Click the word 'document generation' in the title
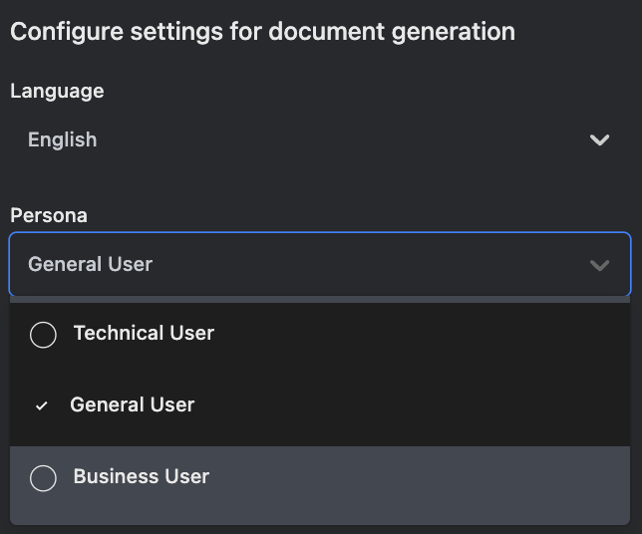This screenshot has height=534, width=642. pyautogui.click(x=409, y=31)
